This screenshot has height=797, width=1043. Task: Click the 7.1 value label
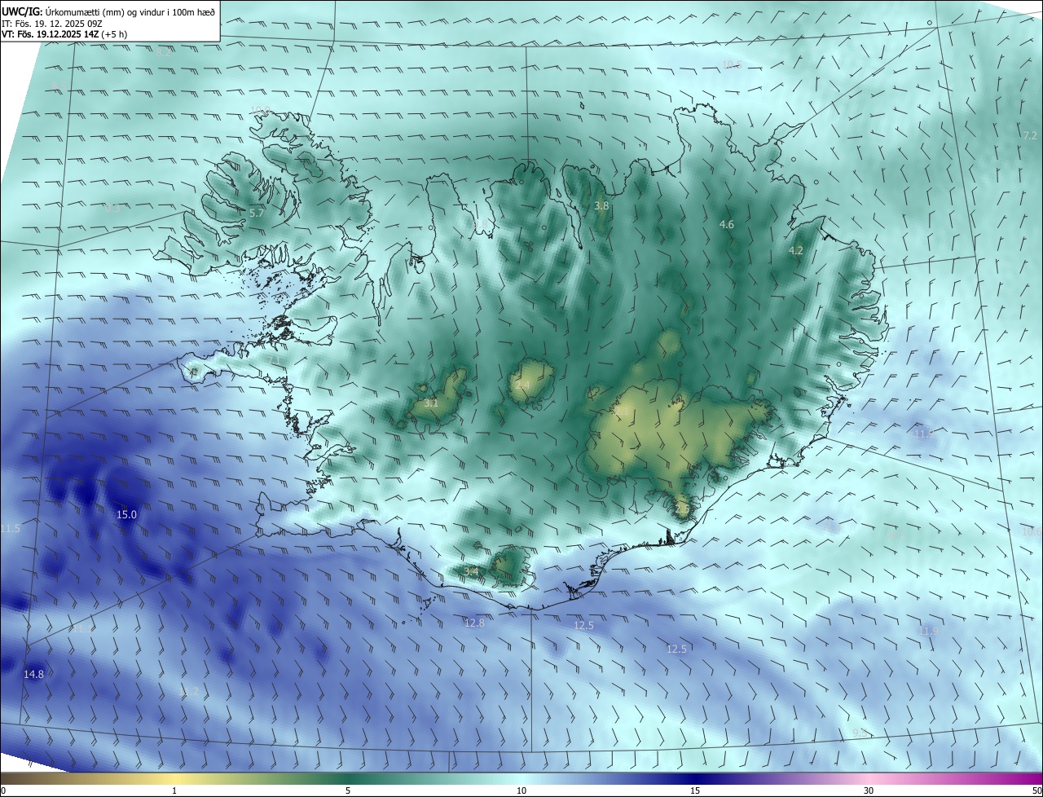click(275, 360)
